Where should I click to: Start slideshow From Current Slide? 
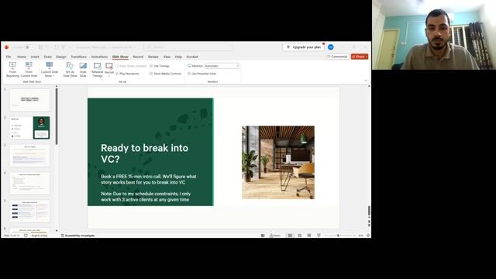pyautogui.click(x=29, y=70)
